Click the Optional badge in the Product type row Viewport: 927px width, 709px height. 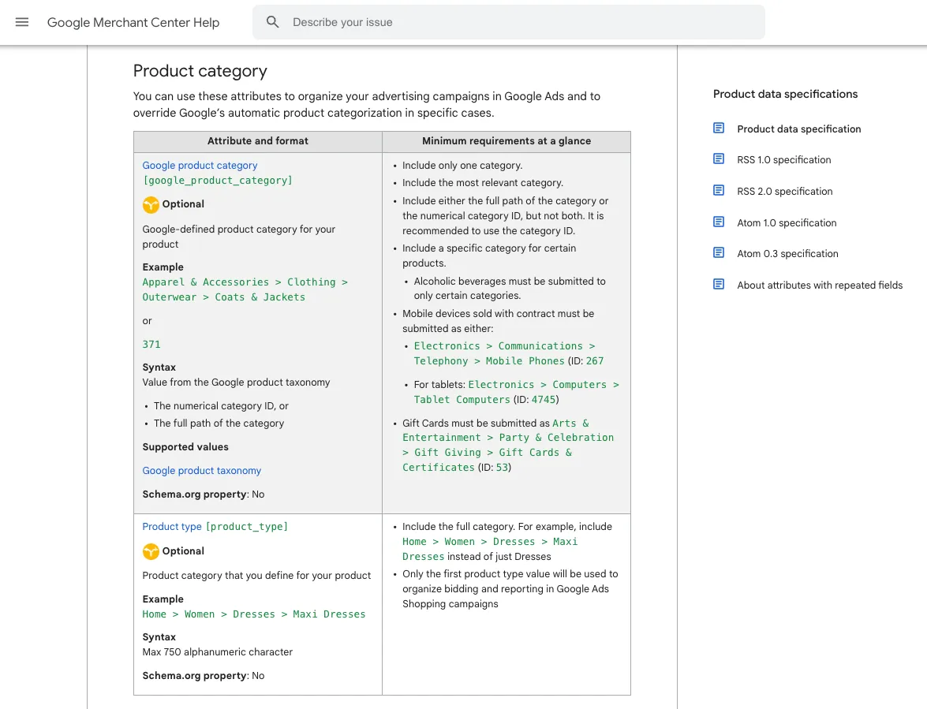point(151,551)
